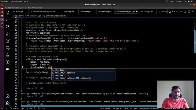Click Ln 38, Col 27 in status bar

coord(105,108)
